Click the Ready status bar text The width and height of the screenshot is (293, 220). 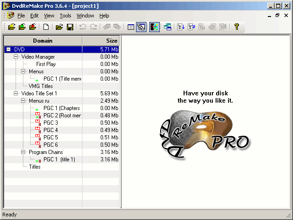(x=10, y=214)
